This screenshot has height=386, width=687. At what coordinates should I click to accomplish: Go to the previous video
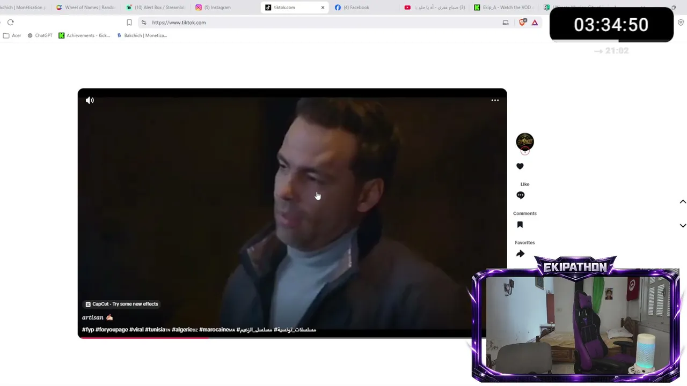(683, 202)
